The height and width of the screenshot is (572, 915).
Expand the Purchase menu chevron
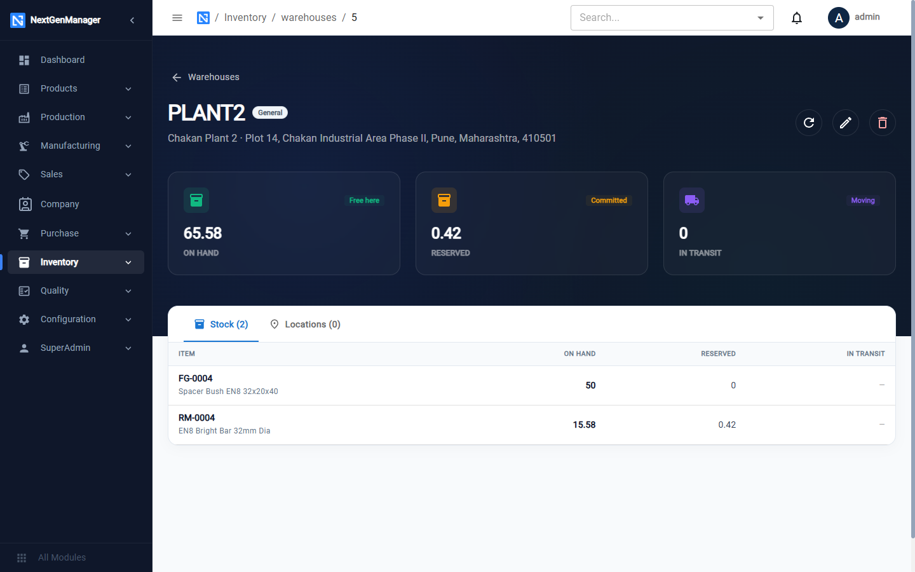point(128,234)
